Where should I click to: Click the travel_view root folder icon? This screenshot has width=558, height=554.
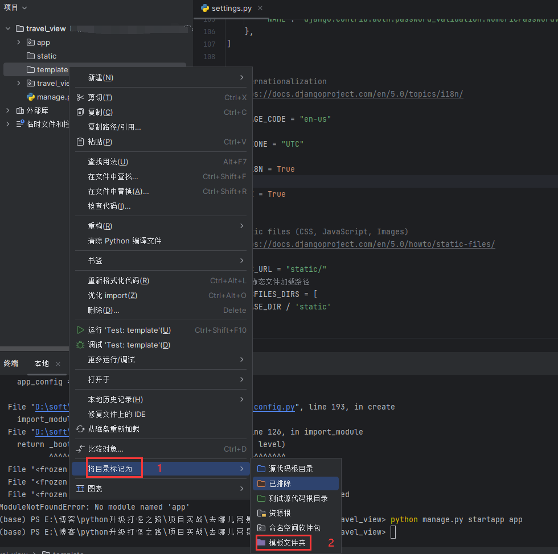(20, 28)
